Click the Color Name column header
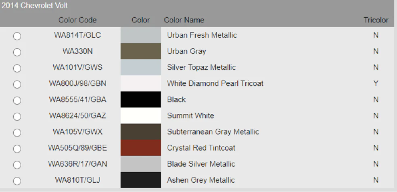Viewport: 397px width, 192px height. [184, 20]
